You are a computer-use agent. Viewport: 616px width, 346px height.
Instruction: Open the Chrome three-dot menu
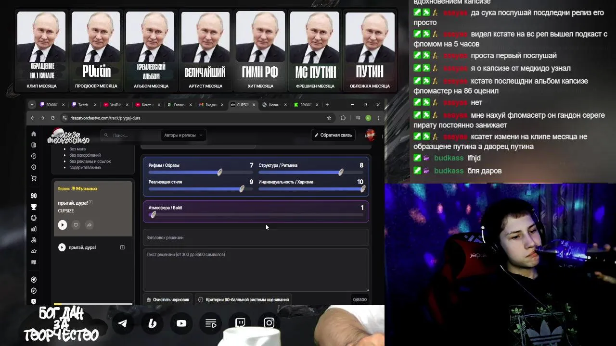378,118
